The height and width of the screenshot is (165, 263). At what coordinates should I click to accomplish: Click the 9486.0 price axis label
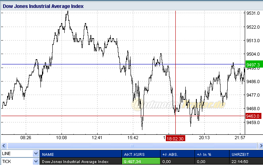coord(253,82)
